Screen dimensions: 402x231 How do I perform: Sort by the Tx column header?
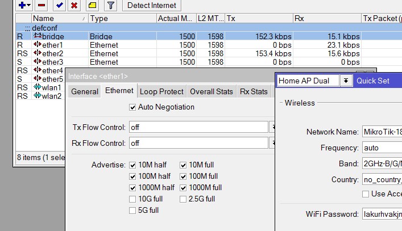click(x=259, y=18)
